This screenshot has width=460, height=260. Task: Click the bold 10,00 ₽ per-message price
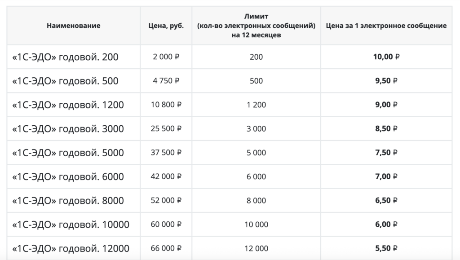point(386,57)
